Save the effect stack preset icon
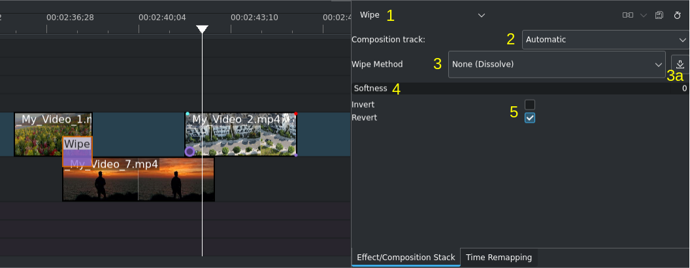The width and height of the screenshot is (690, 268). point(659,16)
